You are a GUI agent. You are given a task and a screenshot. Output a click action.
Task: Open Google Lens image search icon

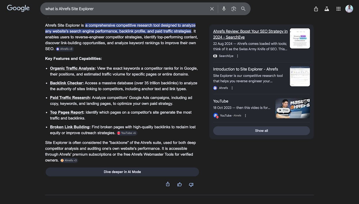coord(234,9)
